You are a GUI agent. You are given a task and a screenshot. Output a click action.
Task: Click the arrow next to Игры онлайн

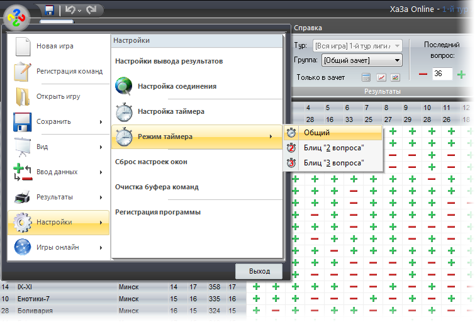coord(101,248)
